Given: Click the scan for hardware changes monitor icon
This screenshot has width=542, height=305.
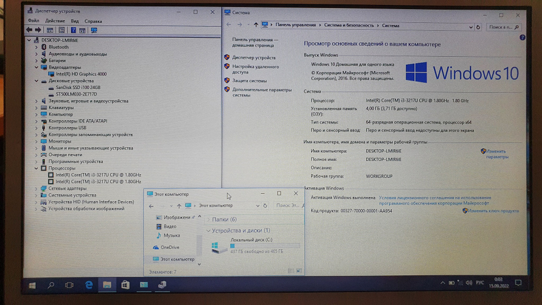Looking at the screenshot, I should click(94, 30).
